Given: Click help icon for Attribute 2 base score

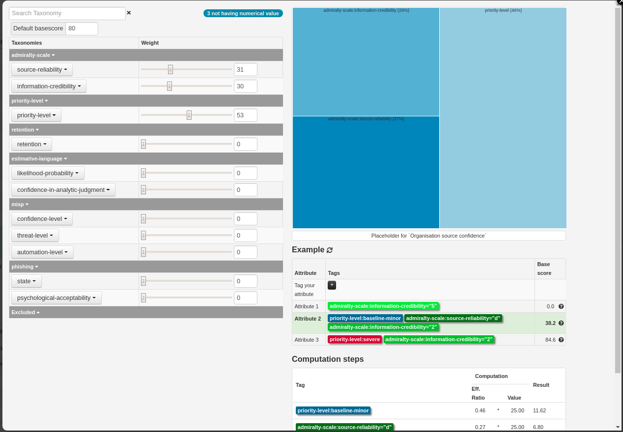Looking at the screenshot, I should click(561, 323).
